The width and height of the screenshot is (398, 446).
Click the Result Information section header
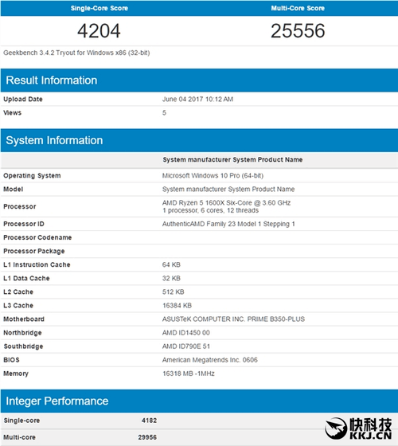[x=199, y=80]
